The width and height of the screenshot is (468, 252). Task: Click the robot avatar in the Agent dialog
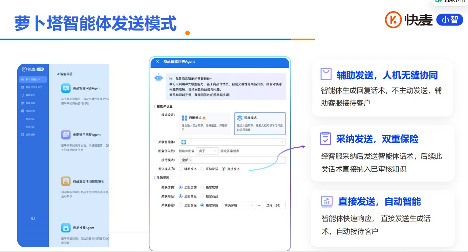(x=158, y=78)
